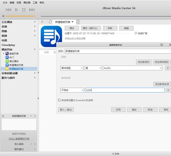Click the large blue smartlist music icon

(51, 36)
